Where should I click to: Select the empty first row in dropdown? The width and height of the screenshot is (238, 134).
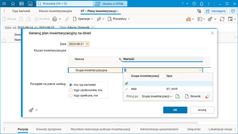pos(168,83)
